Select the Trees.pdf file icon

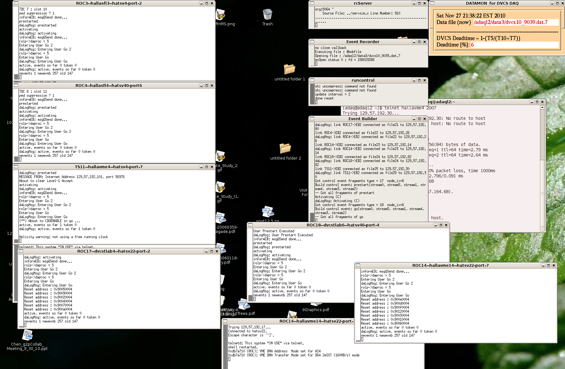(244, 304)
